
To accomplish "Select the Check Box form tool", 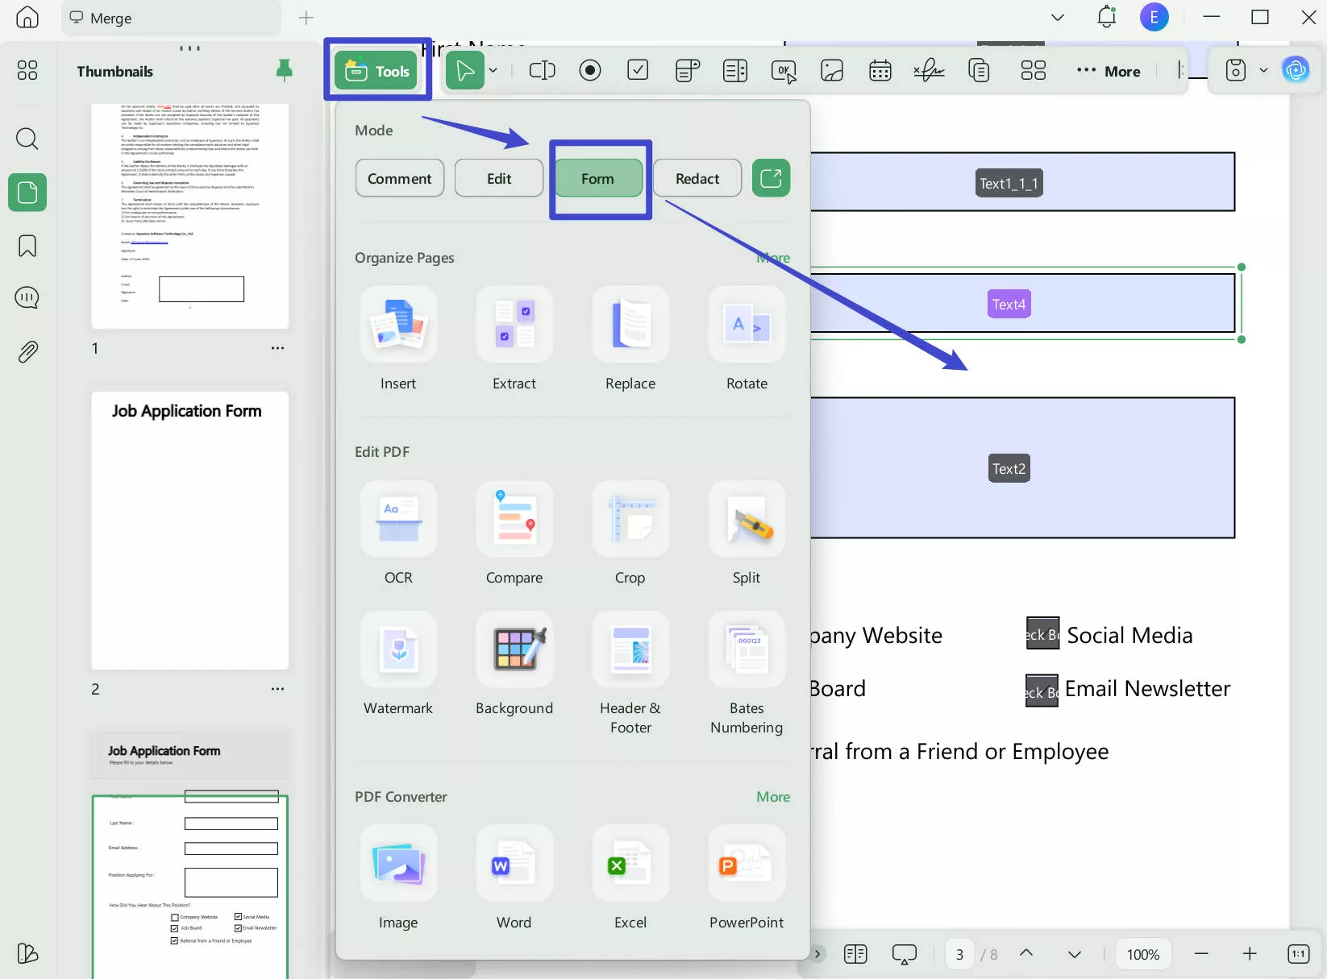I will [638, 70].
